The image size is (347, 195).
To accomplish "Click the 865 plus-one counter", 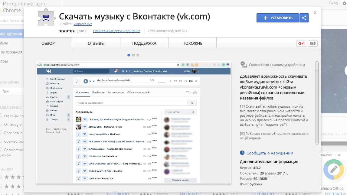I will click(x=313, y=44).
